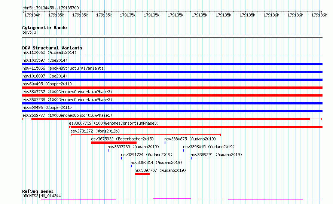333x204 pixels.
Task: Click the nsv1120062 thin purple line
Action: pyautogui.click(x=172, y=56)
